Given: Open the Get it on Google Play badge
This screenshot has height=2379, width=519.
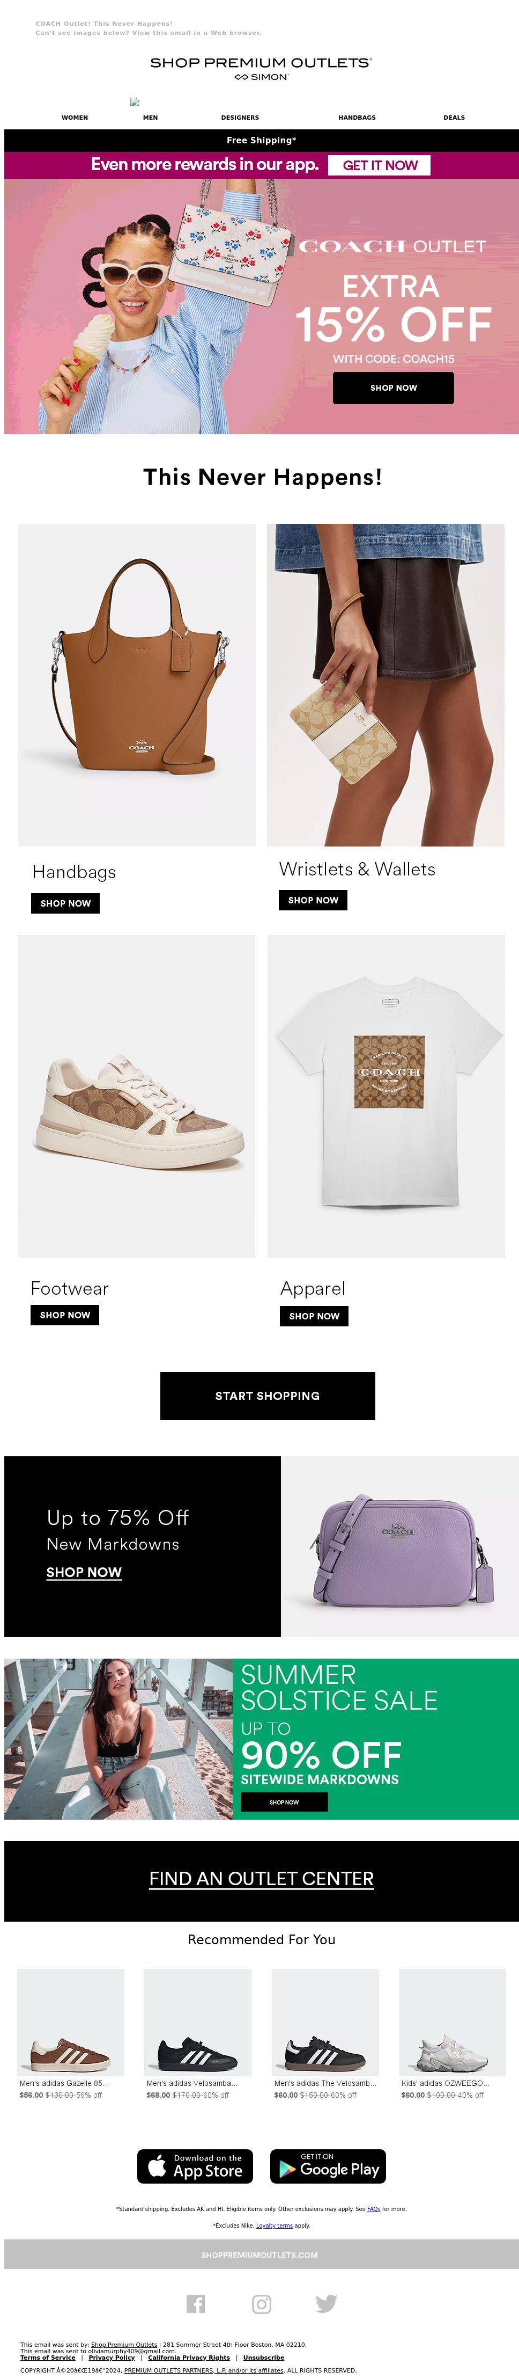Looking at the screenshot, I should (328, 2166).
